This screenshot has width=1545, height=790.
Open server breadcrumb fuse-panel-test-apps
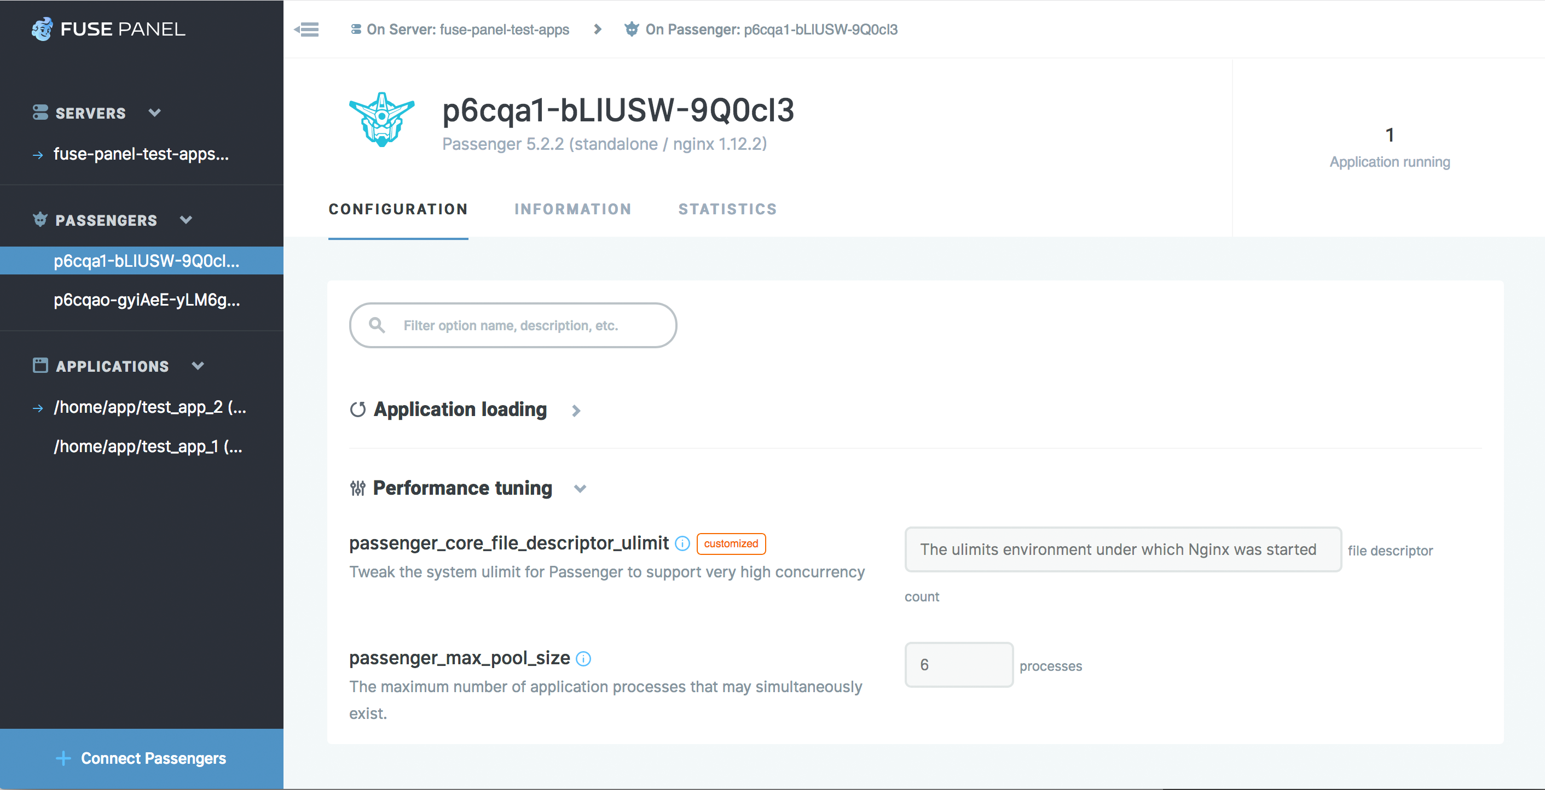(x=467, y=30)
